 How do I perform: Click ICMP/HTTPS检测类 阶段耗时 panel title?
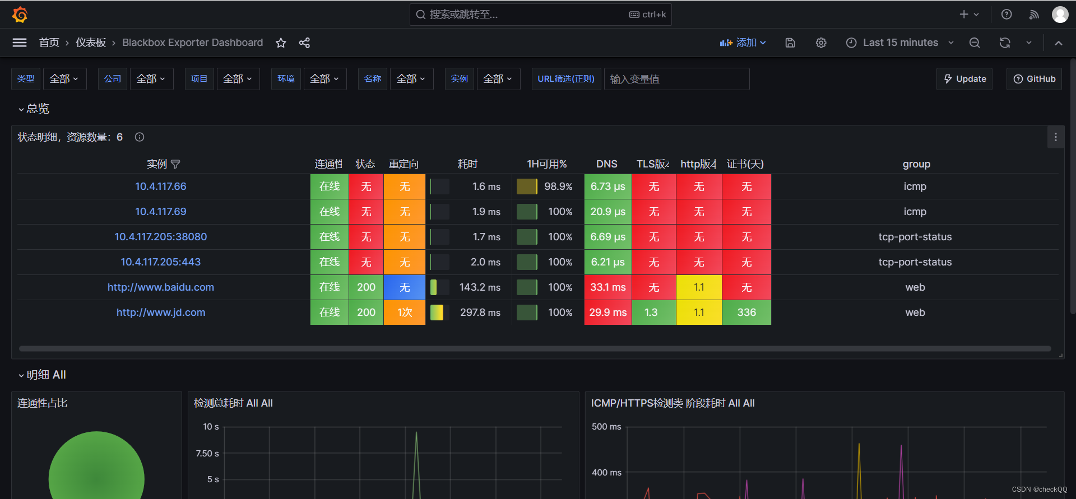(672, 403)
